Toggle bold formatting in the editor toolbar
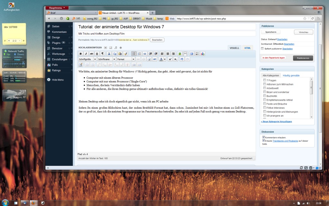 click(x=81, y=54)
